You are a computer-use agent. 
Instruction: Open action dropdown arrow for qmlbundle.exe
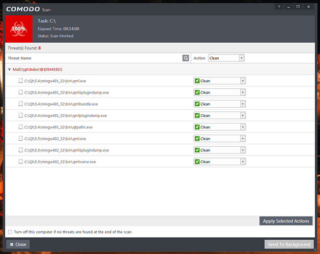tap(243, 104)
